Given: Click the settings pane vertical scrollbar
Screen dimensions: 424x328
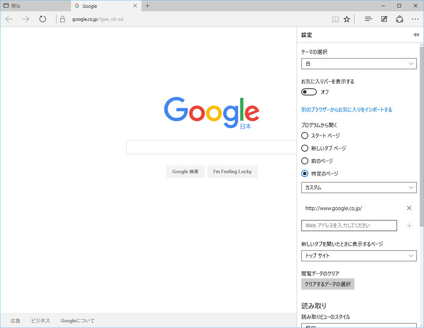Looking at the screenshot, I should (422, 136).
